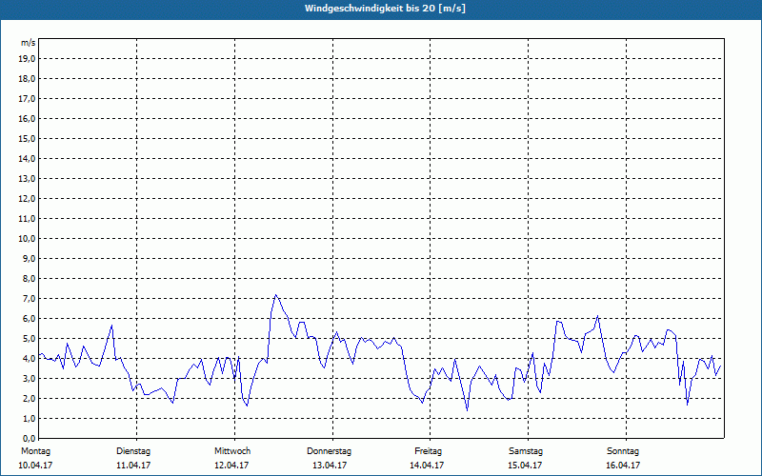Click the 'Dienstag' day label
This screenshot has width=762, height=476.
pos(133,451)
